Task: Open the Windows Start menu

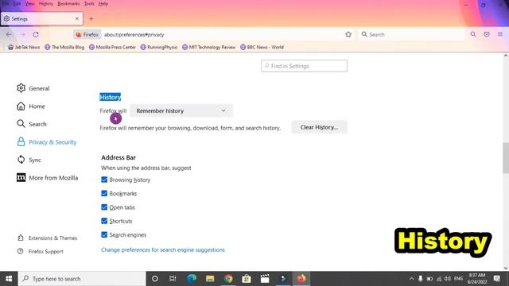Action: 9,279
